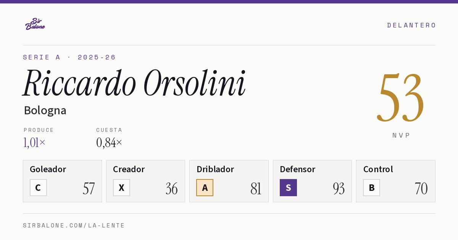
Task: Click the 1,01× produce value
Action: [x=34, y=142]
